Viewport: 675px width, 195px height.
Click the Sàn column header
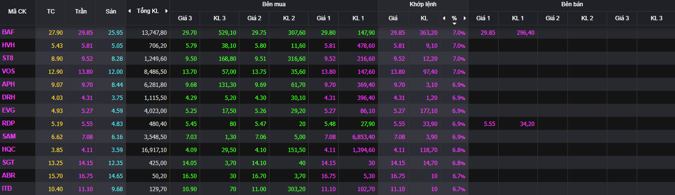pyautogui.click(x=111, y=11)
